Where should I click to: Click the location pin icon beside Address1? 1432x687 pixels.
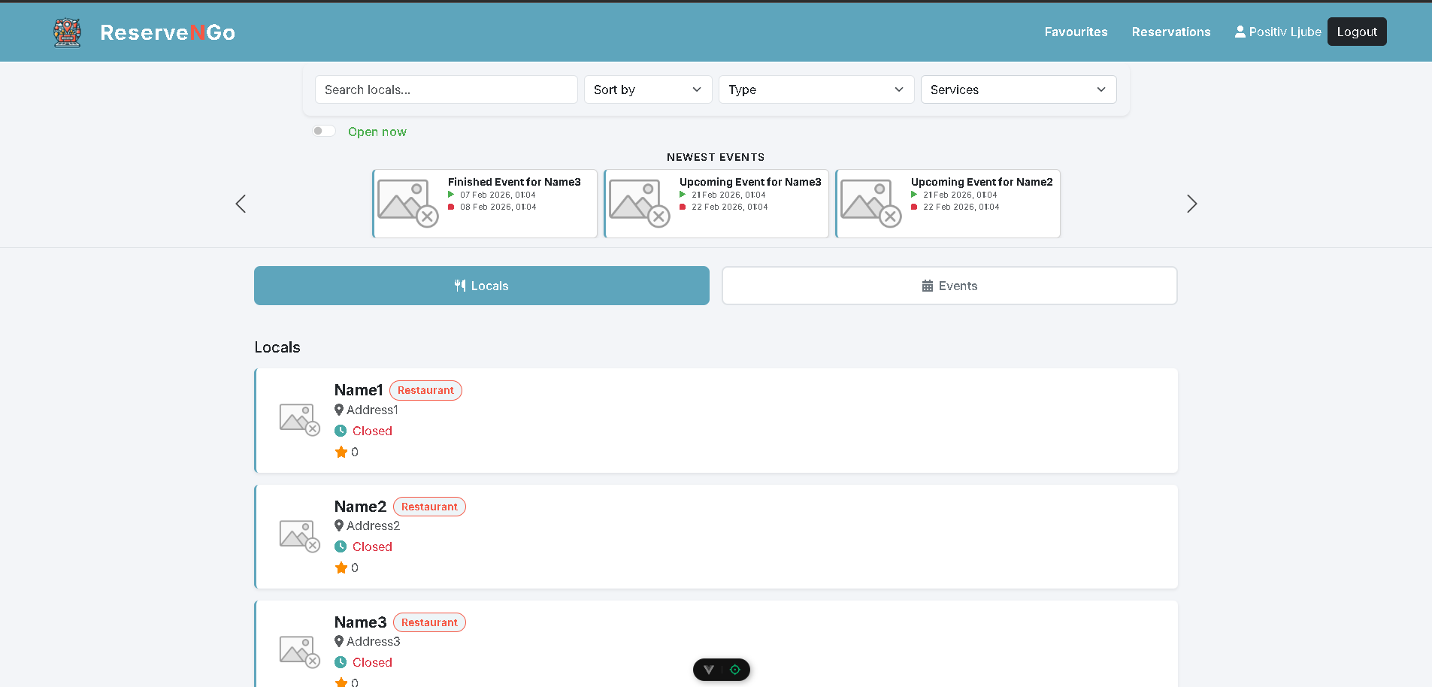pyautogui.click(x=339, y=410)
